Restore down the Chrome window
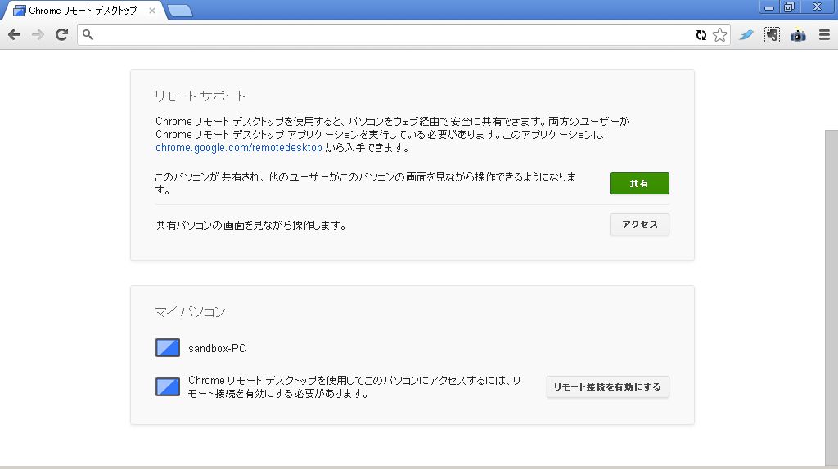This screenshot has height=469, width=838. pyautogui.click(x=789, y=7)
